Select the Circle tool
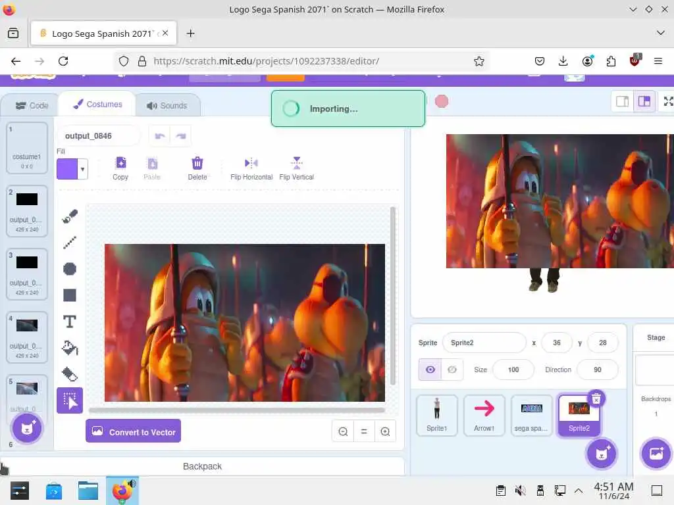Image resolution: width=674 pixels, height=505 pixels. point(70,269)
